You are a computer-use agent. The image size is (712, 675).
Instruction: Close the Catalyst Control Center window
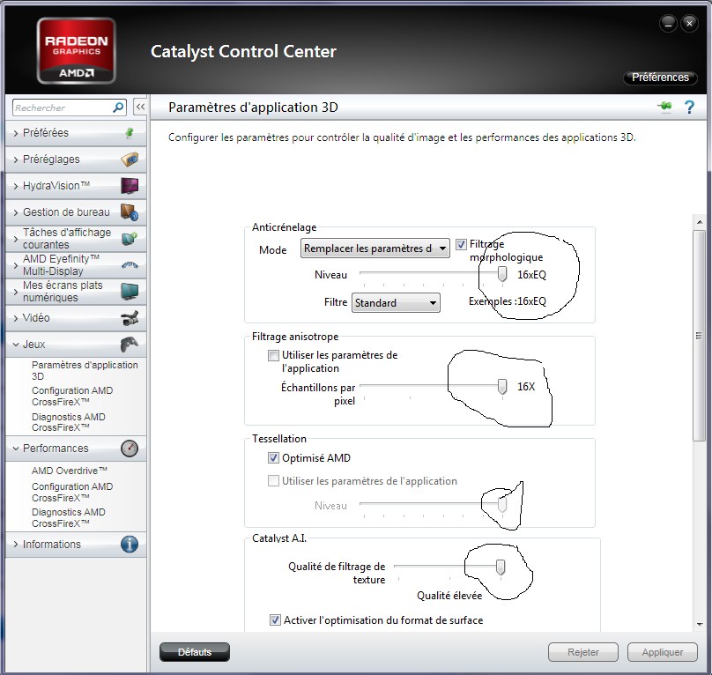point(689,24)
